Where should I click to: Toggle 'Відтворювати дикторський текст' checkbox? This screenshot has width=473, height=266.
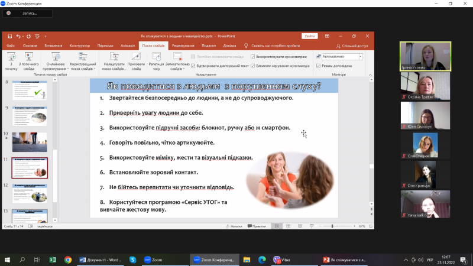click(x=192, y=65)
